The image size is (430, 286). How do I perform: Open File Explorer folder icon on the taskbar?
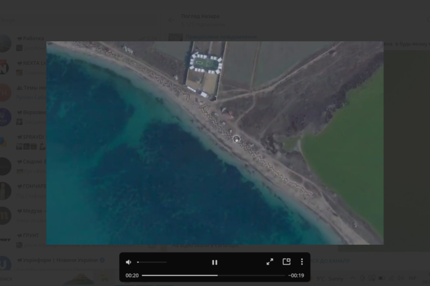105,279
